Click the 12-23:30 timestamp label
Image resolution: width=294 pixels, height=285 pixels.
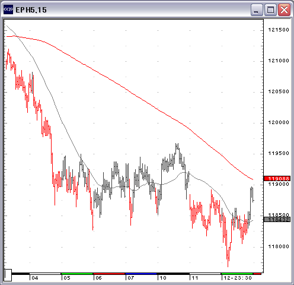(x=238, y=278)
